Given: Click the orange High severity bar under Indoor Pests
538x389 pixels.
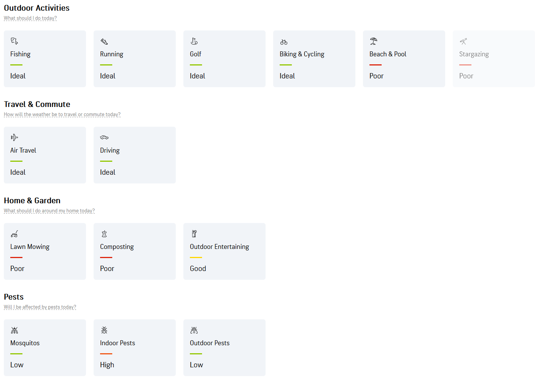Looking at the screenshot, I should pyautogui.click(x=106, y=354).
